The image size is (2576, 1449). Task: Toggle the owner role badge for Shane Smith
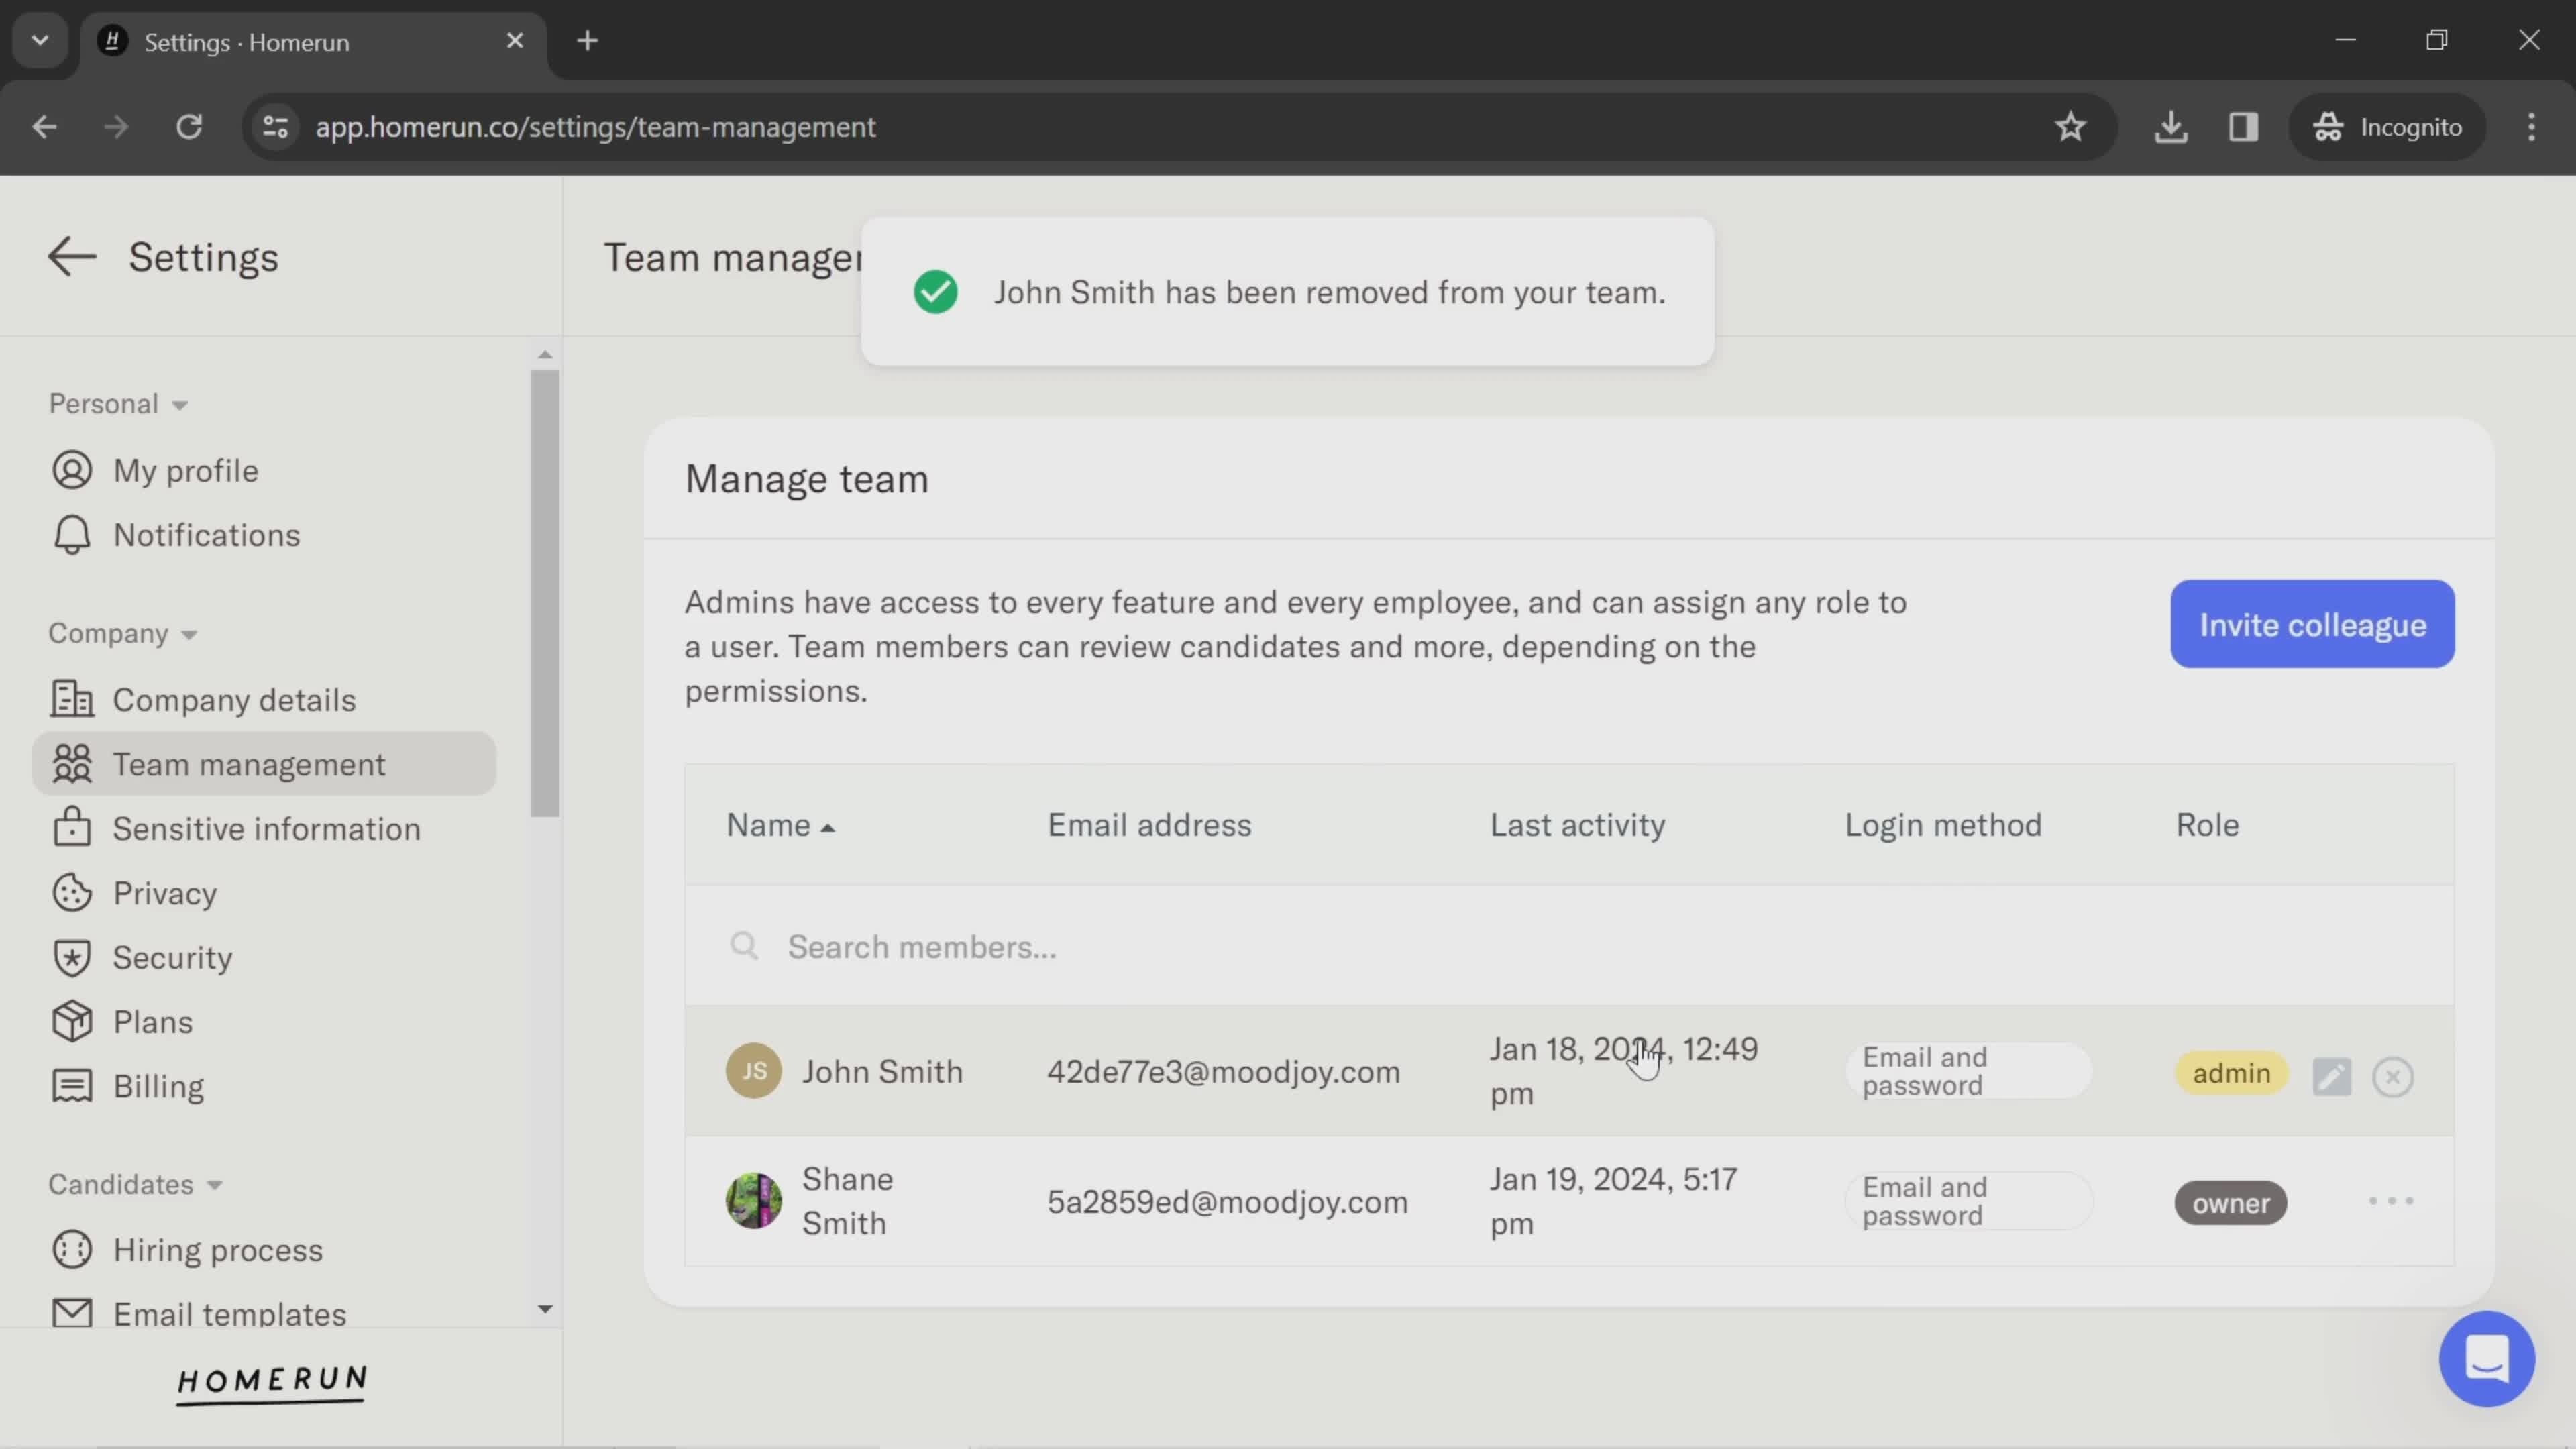point(2231,1201)
